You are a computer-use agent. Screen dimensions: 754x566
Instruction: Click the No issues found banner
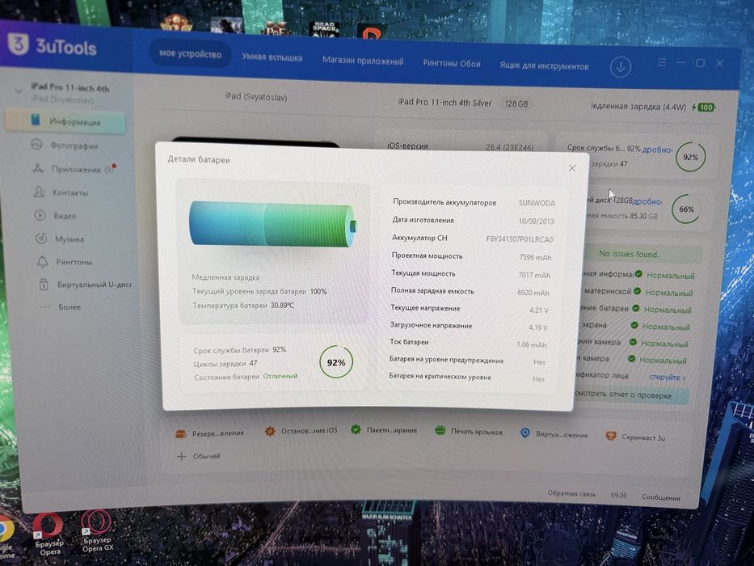pos(629,254)
